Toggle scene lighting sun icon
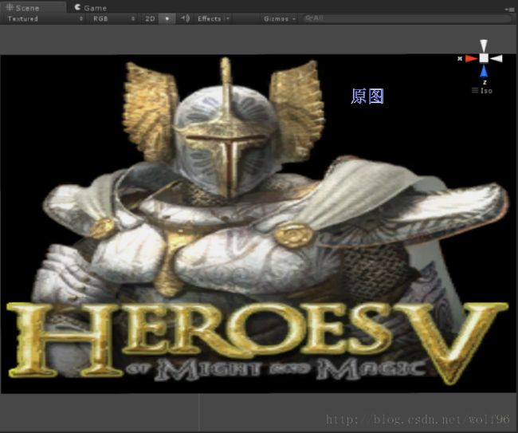The height and width of the screenshot is (433, 518). 167,18
